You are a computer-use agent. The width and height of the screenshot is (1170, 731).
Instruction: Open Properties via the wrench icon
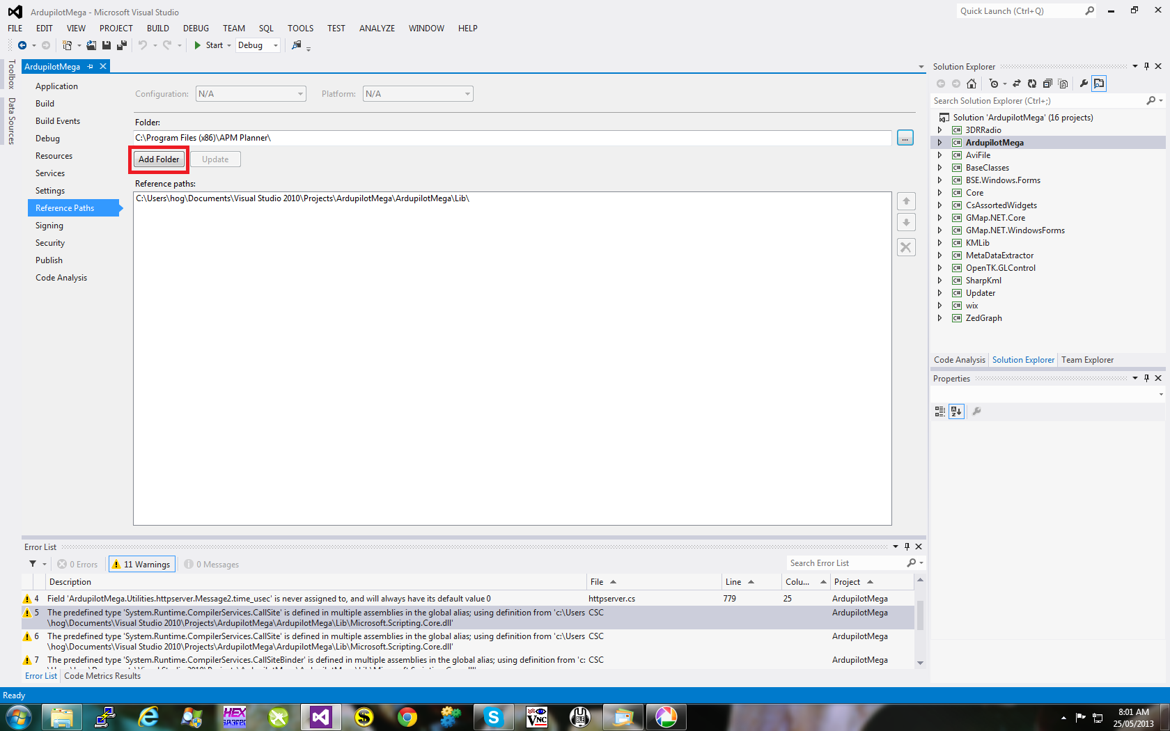(x=1084, y=84)
